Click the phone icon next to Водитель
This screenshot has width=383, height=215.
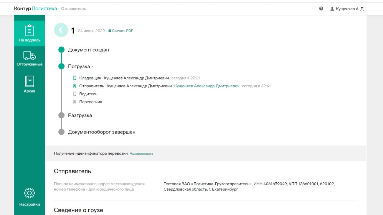pyautogui.click(x=75, y=94)
